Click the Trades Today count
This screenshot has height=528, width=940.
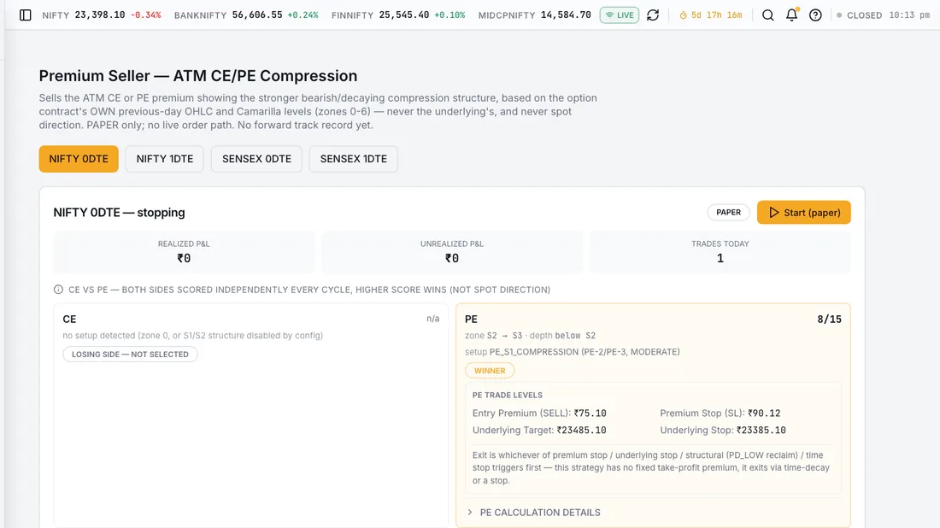click(x=720, y=258)
